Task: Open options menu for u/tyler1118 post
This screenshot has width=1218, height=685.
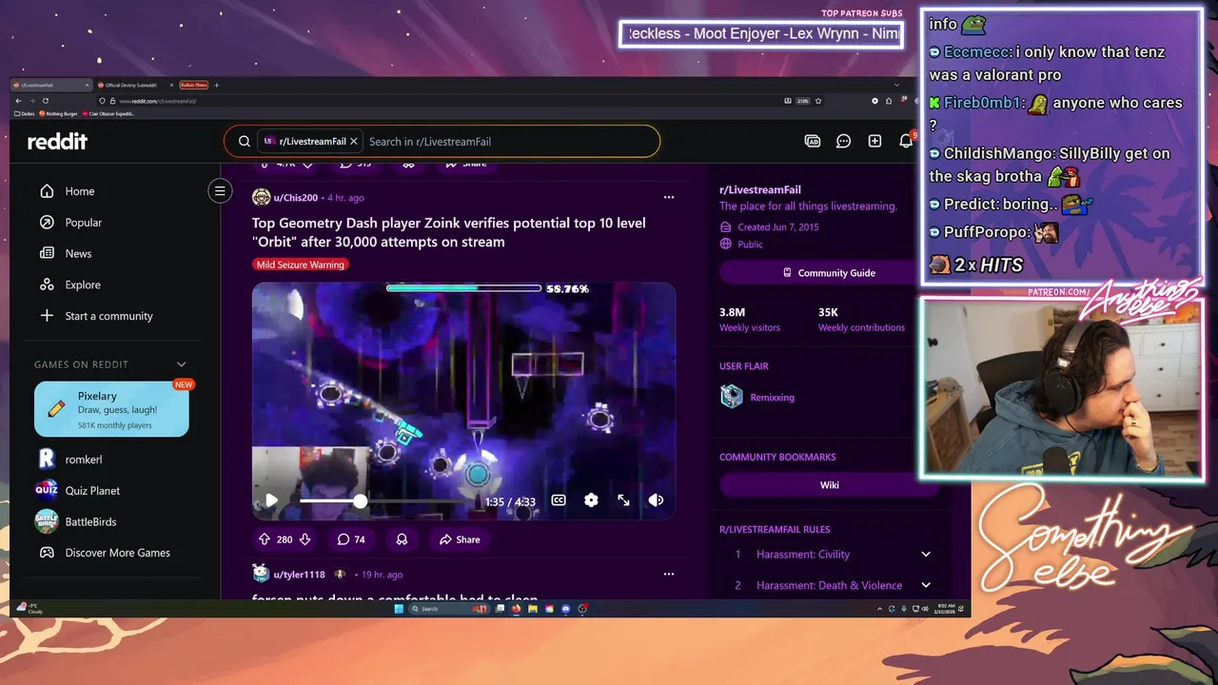Action: point(669,574)
